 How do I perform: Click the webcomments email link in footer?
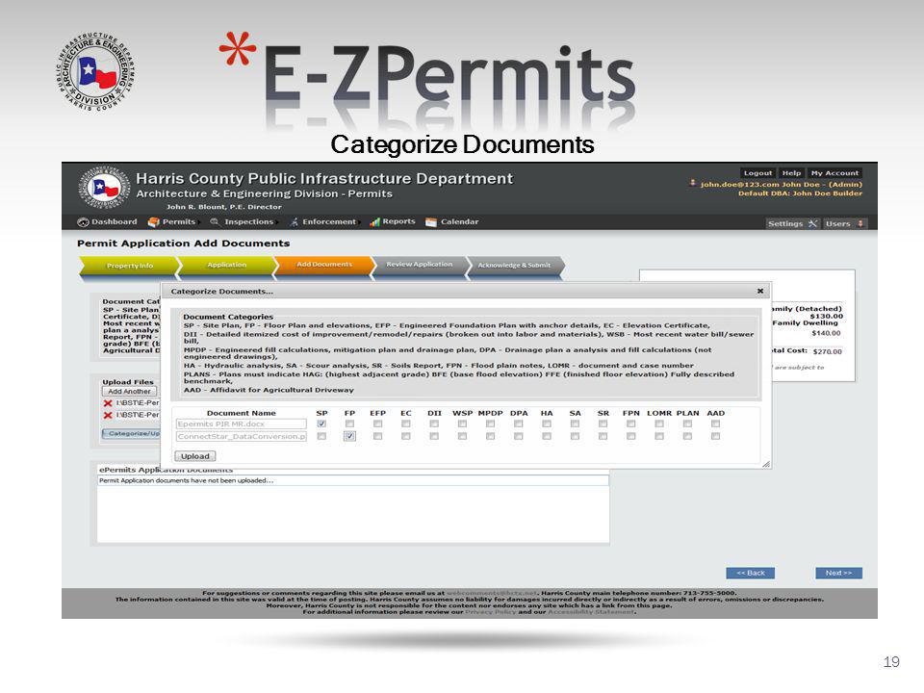tap(492, 593)
